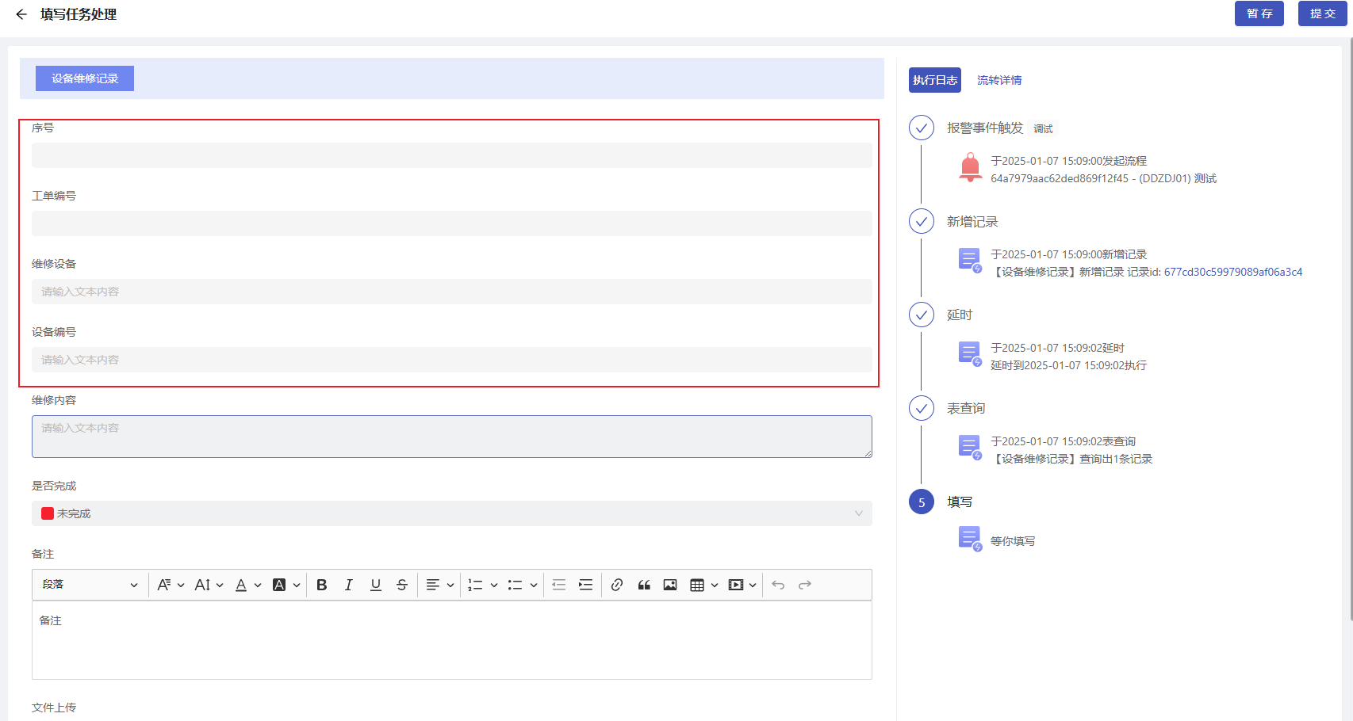Open the font family dropdown

click(171, 585)
